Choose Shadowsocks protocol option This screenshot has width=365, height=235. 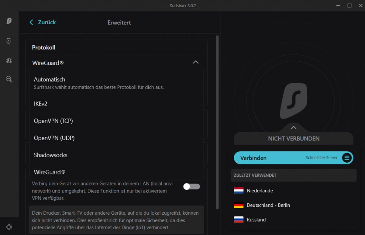(117, 155)
